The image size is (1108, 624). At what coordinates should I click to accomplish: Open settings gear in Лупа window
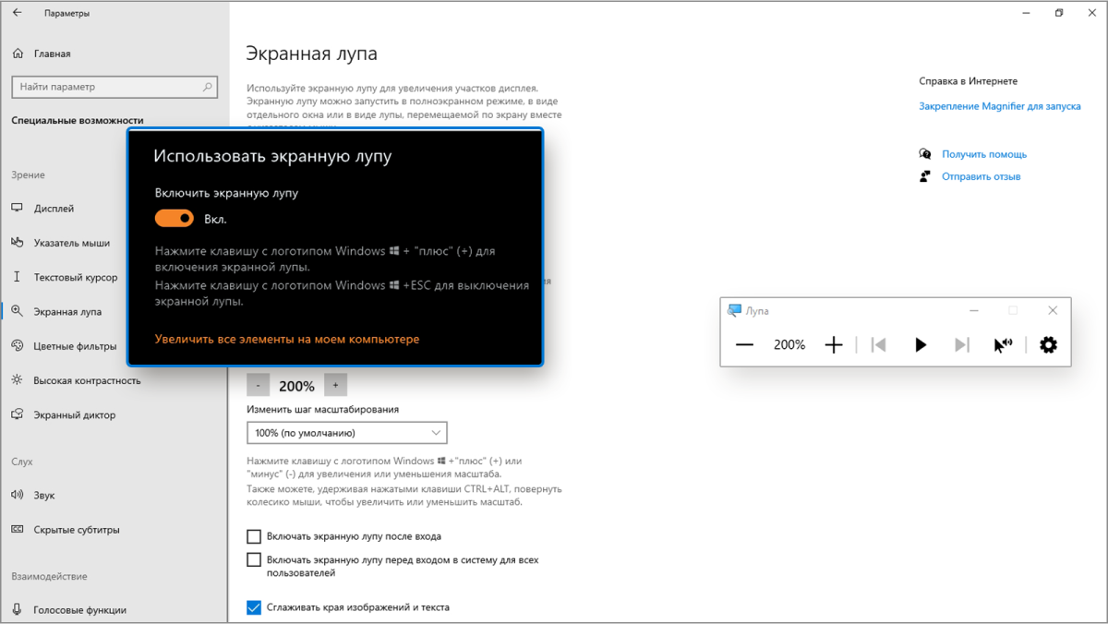coord(1048,344)
